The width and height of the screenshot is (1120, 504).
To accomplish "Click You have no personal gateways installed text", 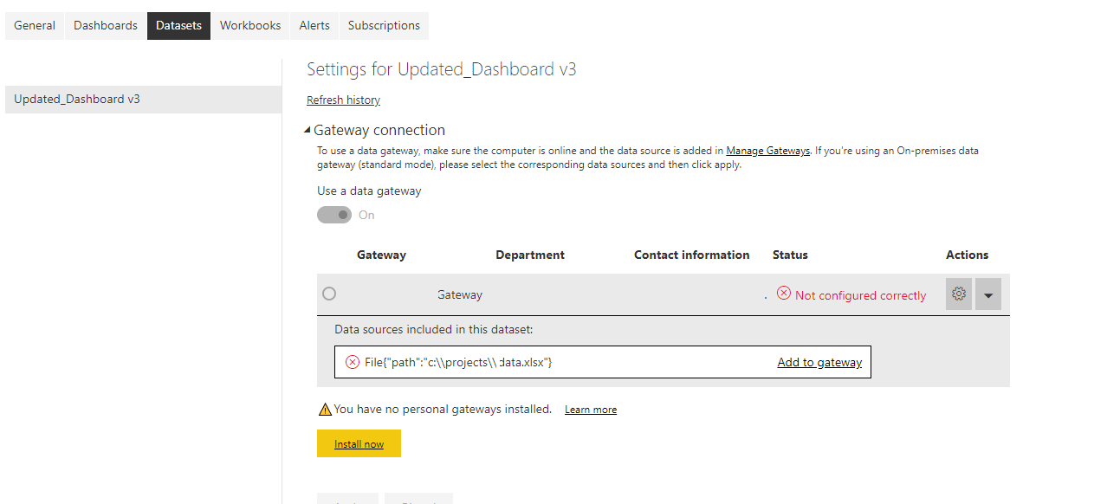I will click(x=443, y=409).
